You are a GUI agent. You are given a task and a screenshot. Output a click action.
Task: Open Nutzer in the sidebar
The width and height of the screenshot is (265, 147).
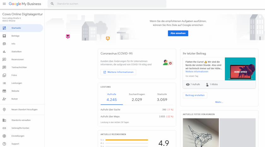click(21, 99)
